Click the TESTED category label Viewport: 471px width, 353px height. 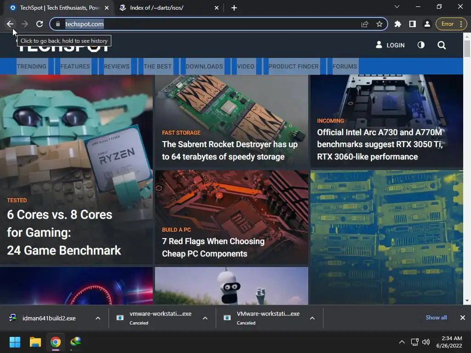(17, 200)
